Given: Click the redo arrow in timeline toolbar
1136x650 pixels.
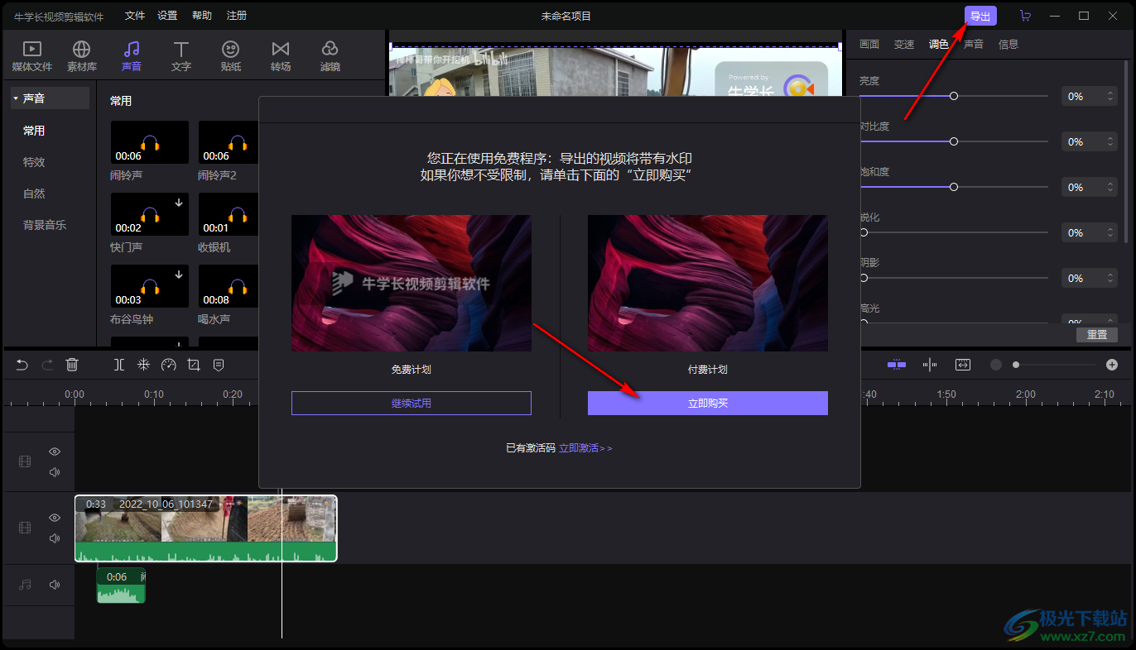Looking at the screenshot, I should [47, 365].
